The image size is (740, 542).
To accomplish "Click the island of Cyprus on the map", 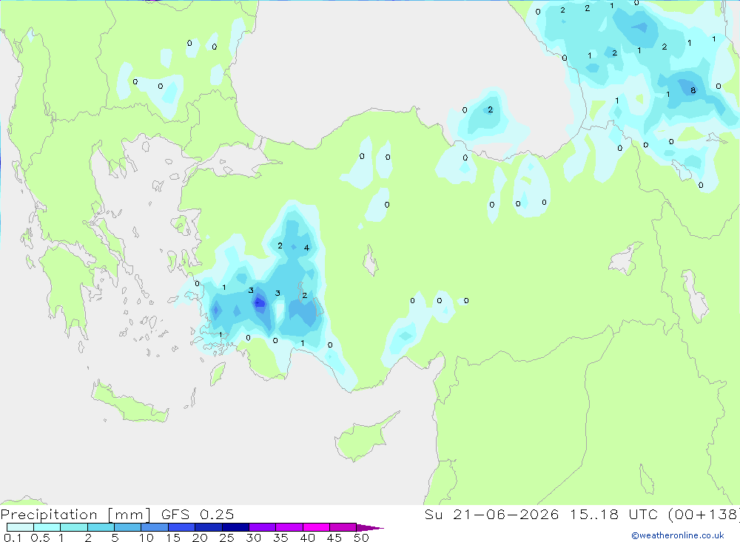I will click(x=363, y=437).
